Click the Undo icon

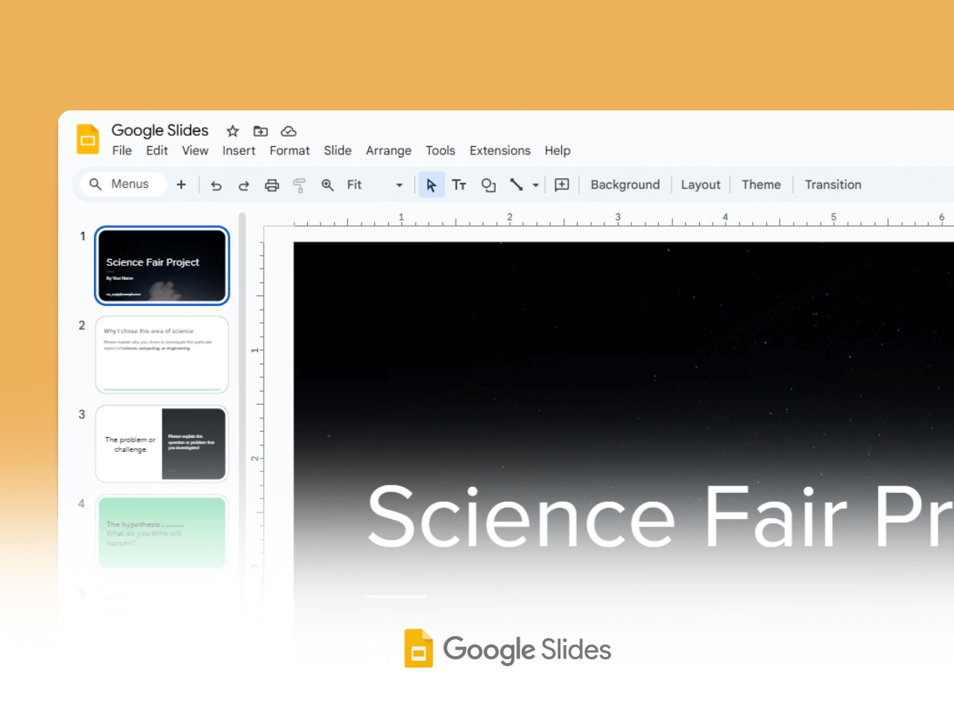click(216, 184)
